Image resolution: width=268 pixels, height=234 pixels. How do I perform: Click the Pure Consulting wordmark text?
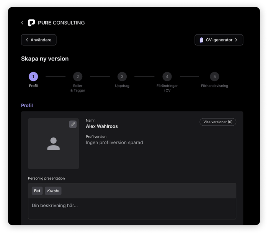pyautogui.click(x=61, y=23)
